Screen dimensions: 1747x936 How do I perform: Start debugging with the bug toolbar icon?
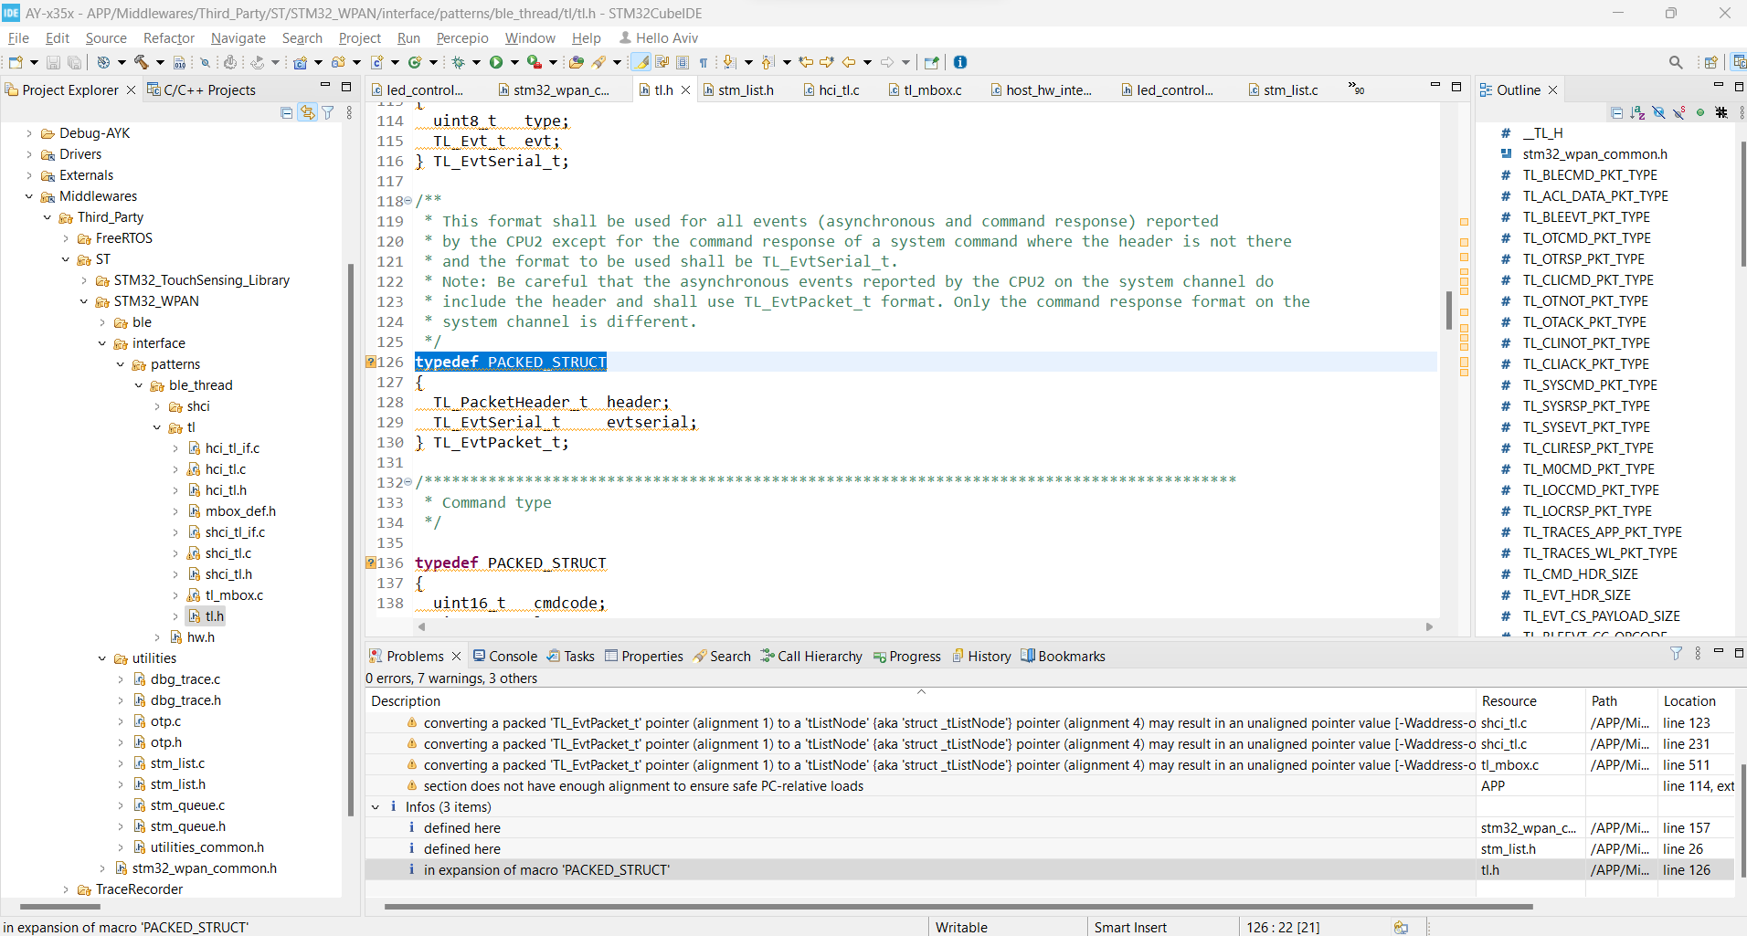pos(459,62)
